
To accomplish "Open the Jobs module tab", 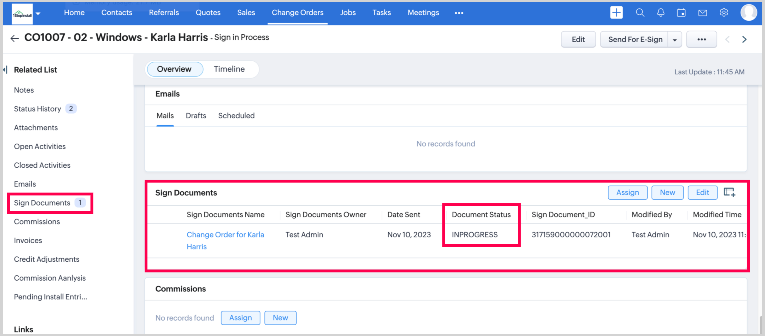I will (348, 13).
